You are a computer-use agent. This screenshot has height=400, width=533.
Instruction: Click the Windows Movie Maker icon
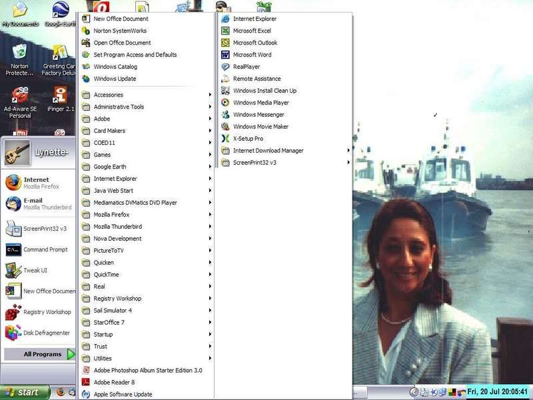pos(226,127)
